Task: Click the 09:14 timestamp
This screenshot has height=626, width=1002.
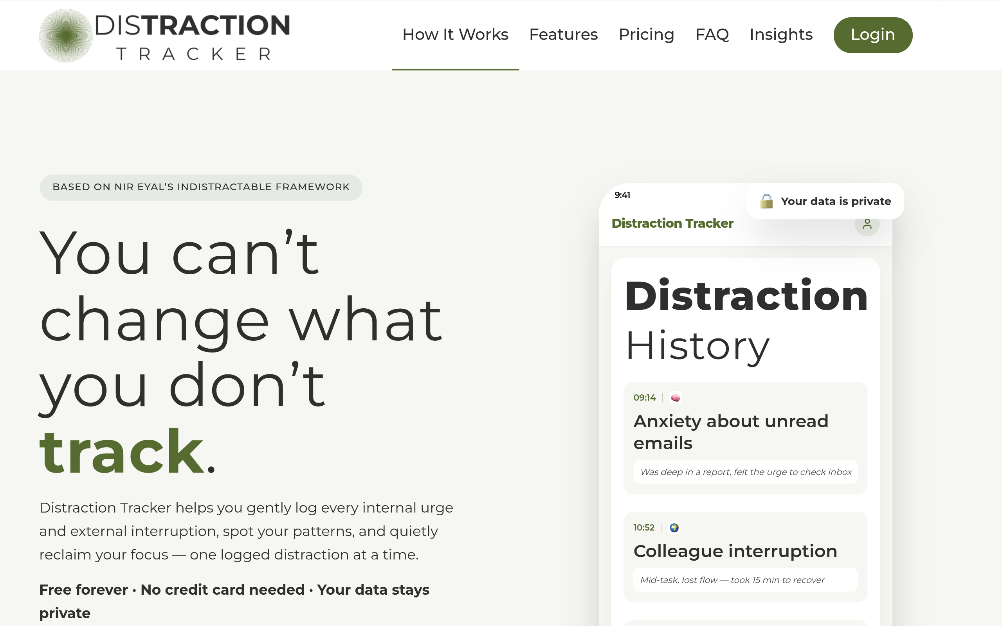Action: (644, 398)
